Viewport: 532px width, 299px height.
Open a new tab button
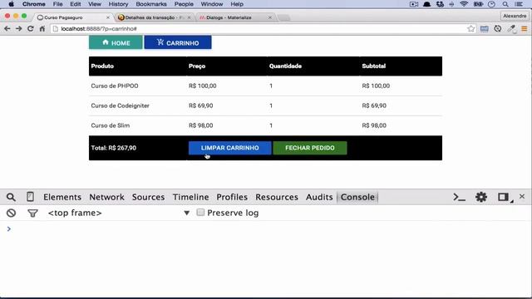pos(284,17)
